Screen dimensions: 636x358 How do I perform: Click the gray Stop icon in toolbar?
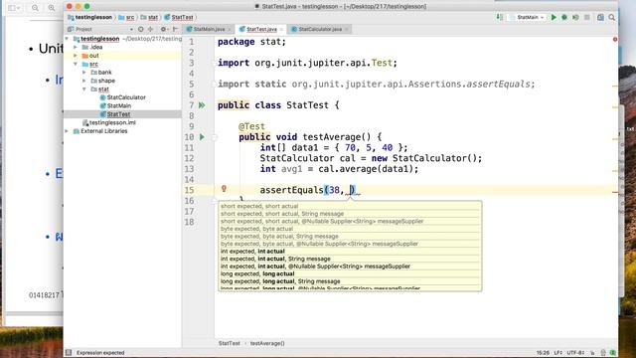click(587, 18)
